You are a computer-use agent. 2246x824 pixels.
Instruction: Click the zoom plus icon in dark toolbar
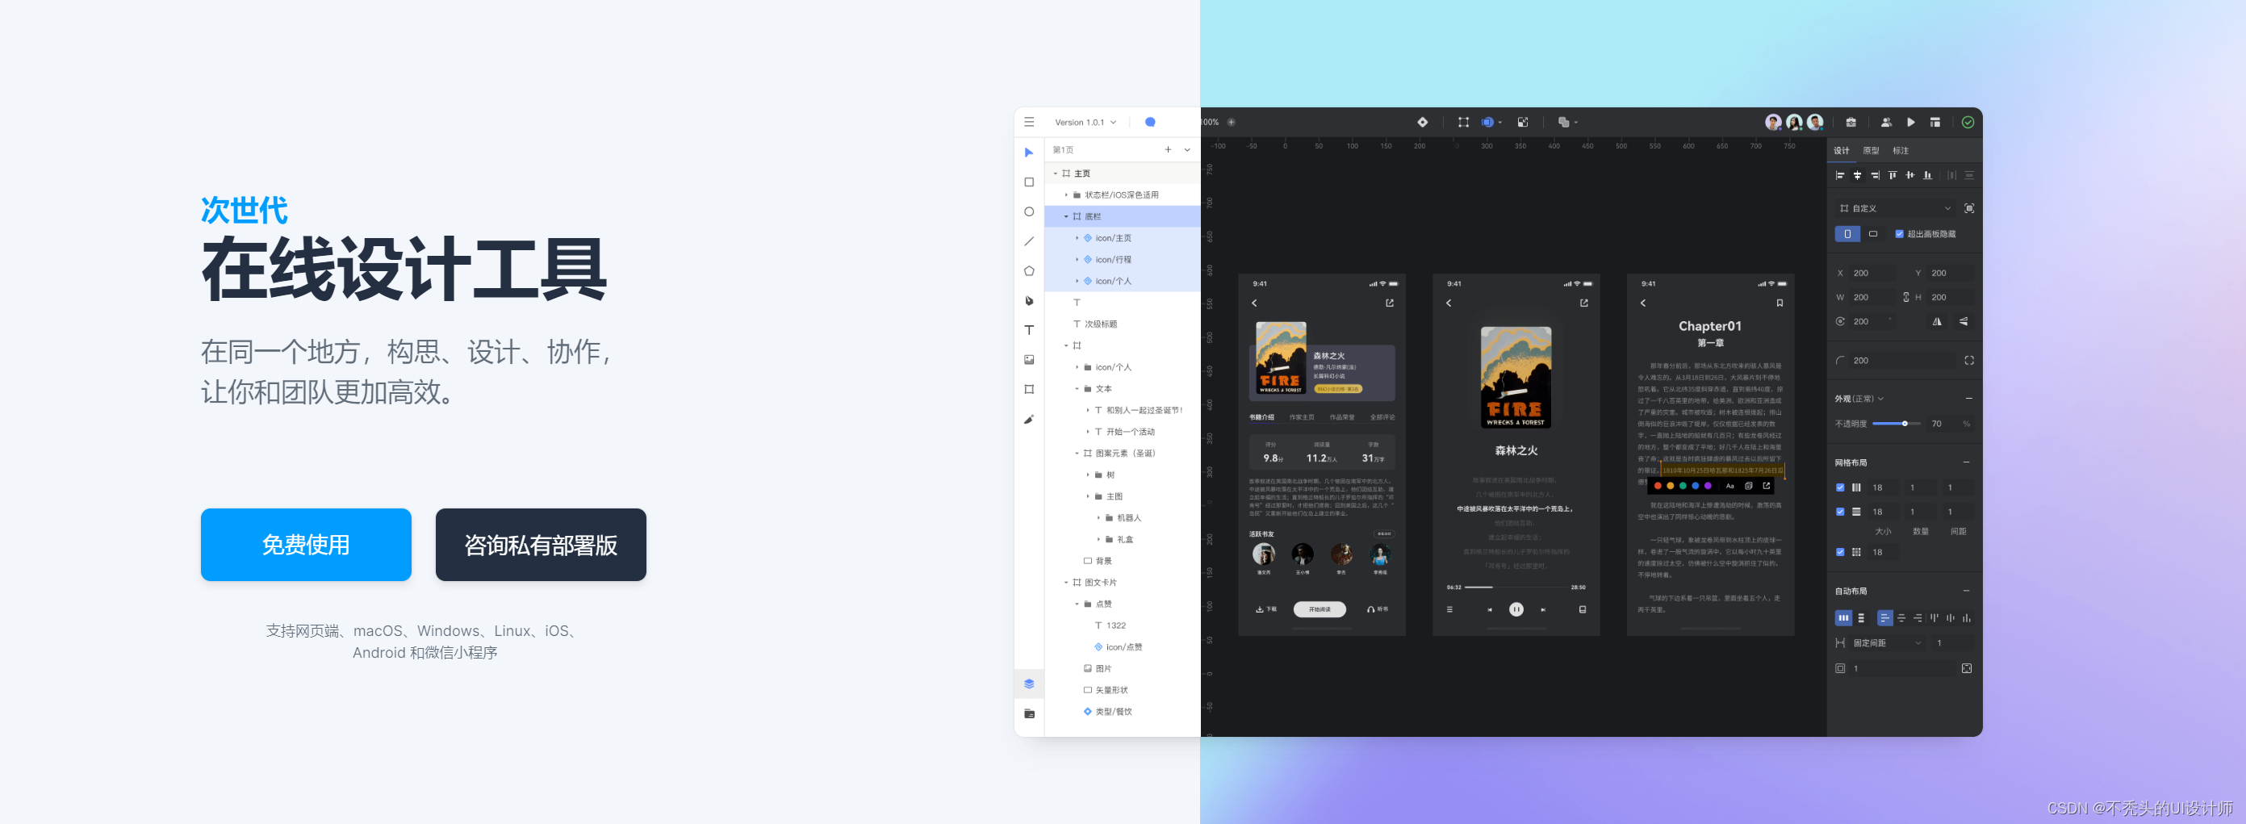(1231, 122)
